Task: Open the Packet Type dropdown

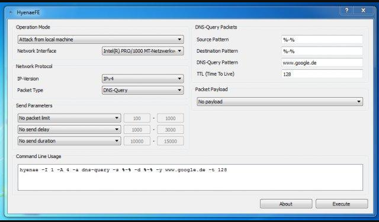Action: pyautogui.click(x=143, y=91)
